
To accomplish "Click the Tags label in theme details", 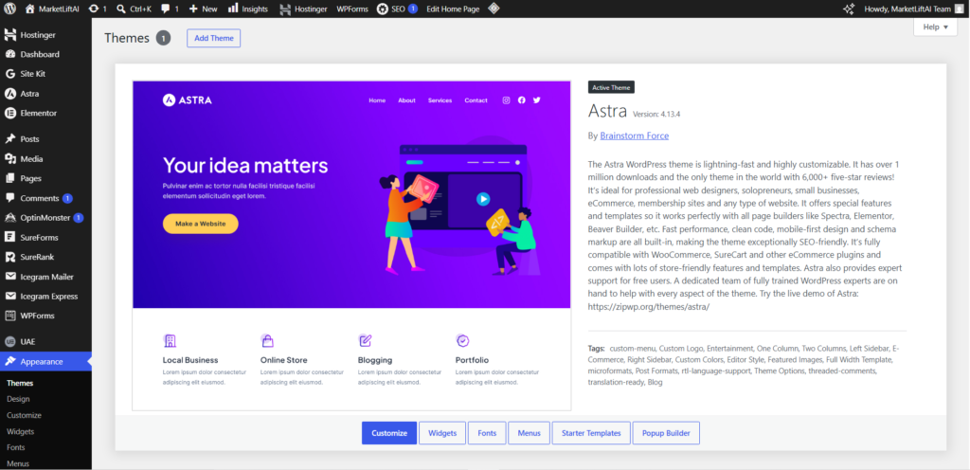I will click(x=597, y=348).
